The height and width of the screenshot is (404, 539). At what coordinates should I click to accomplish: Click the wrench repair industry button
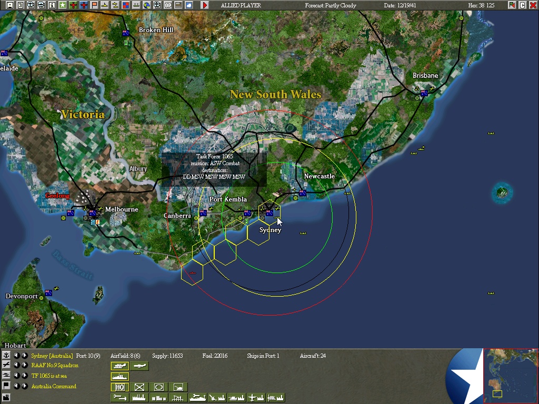pyautogui.click(x=119, y=398)
